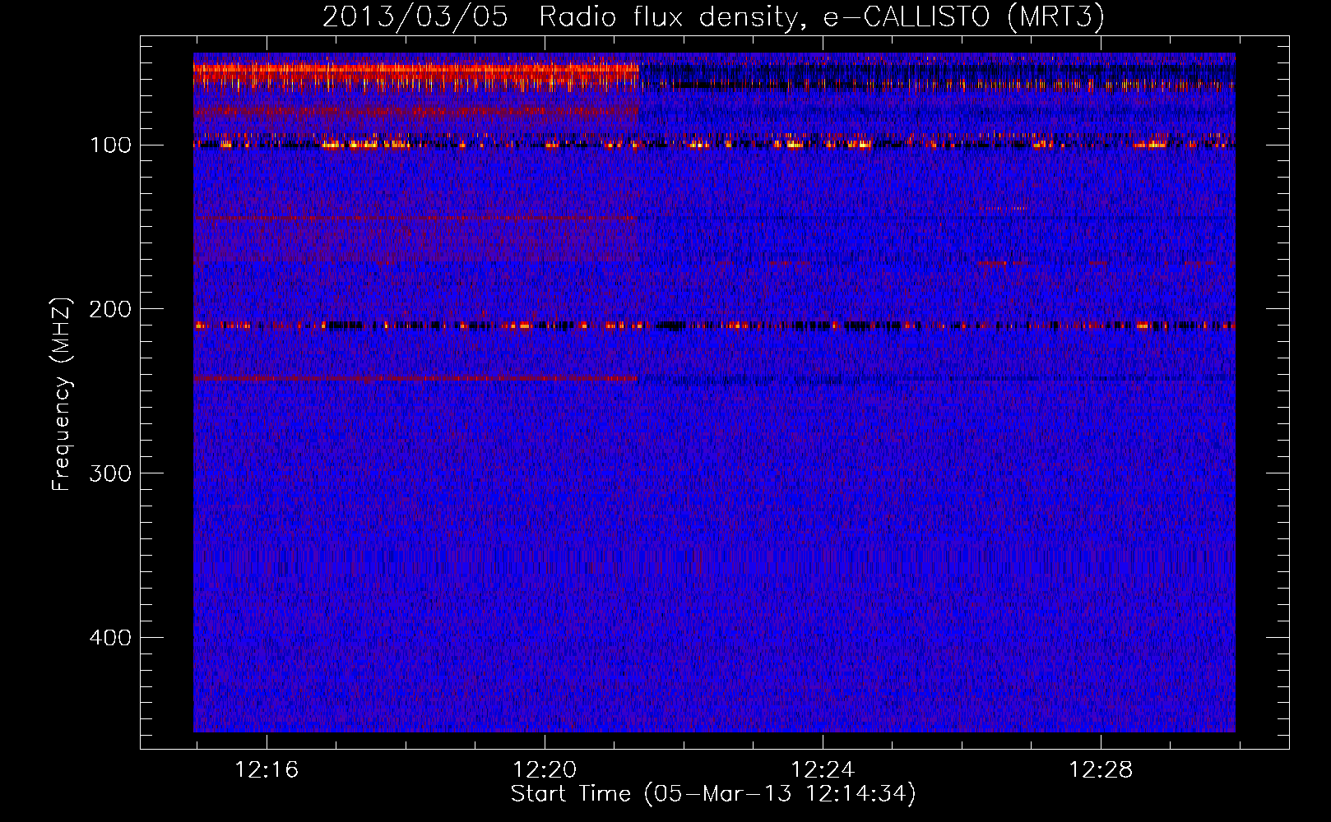Click the '300' frequency tick label
The height and width of the screenshot is (822, 1331).
click(x=110, y=474)
